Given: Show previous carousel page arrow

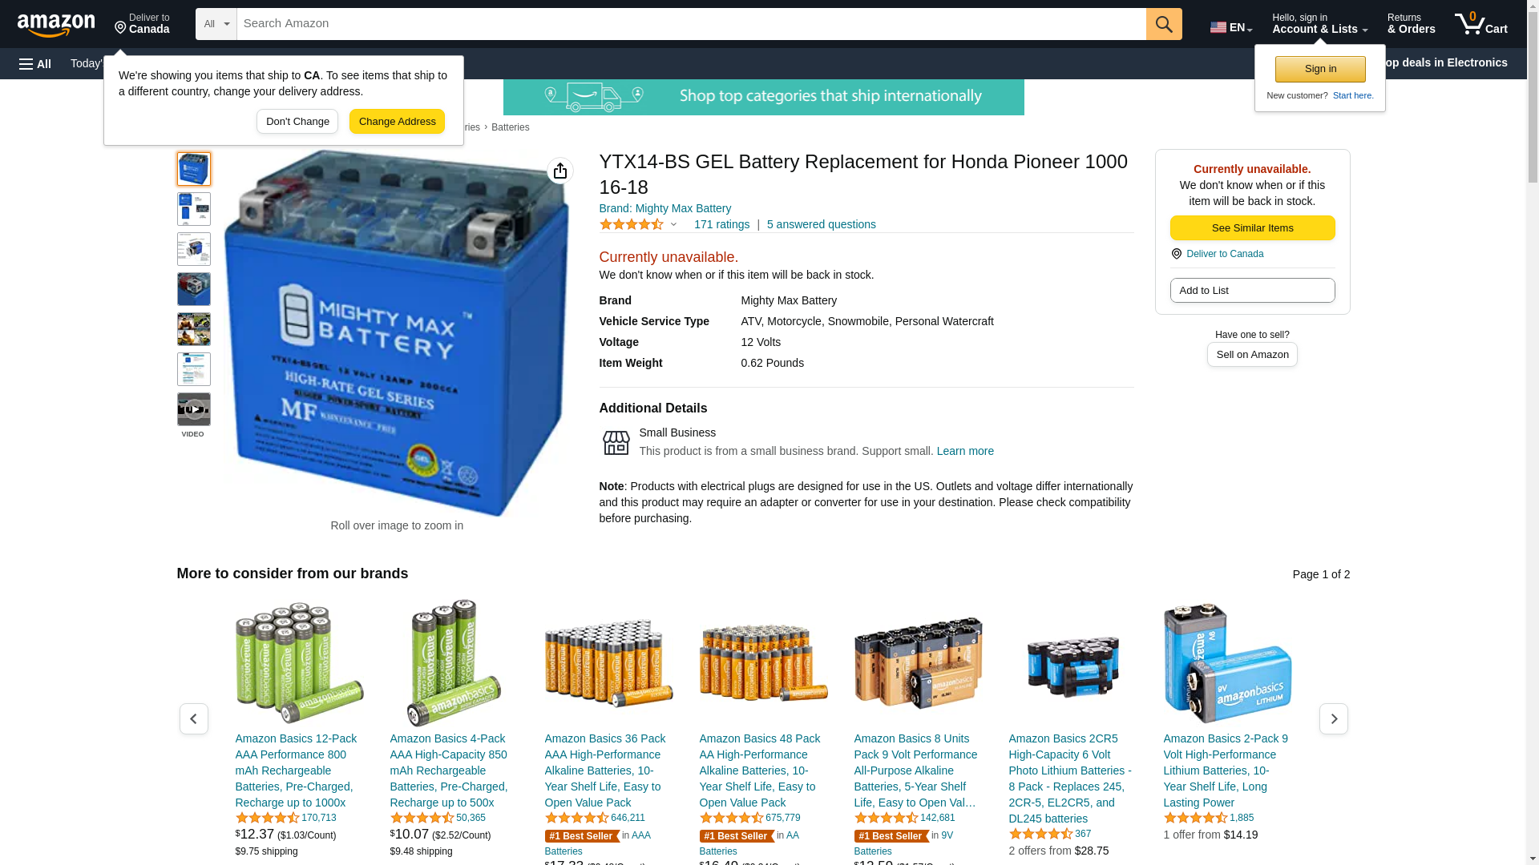Looking at the screenshot, I should (194, 718).
